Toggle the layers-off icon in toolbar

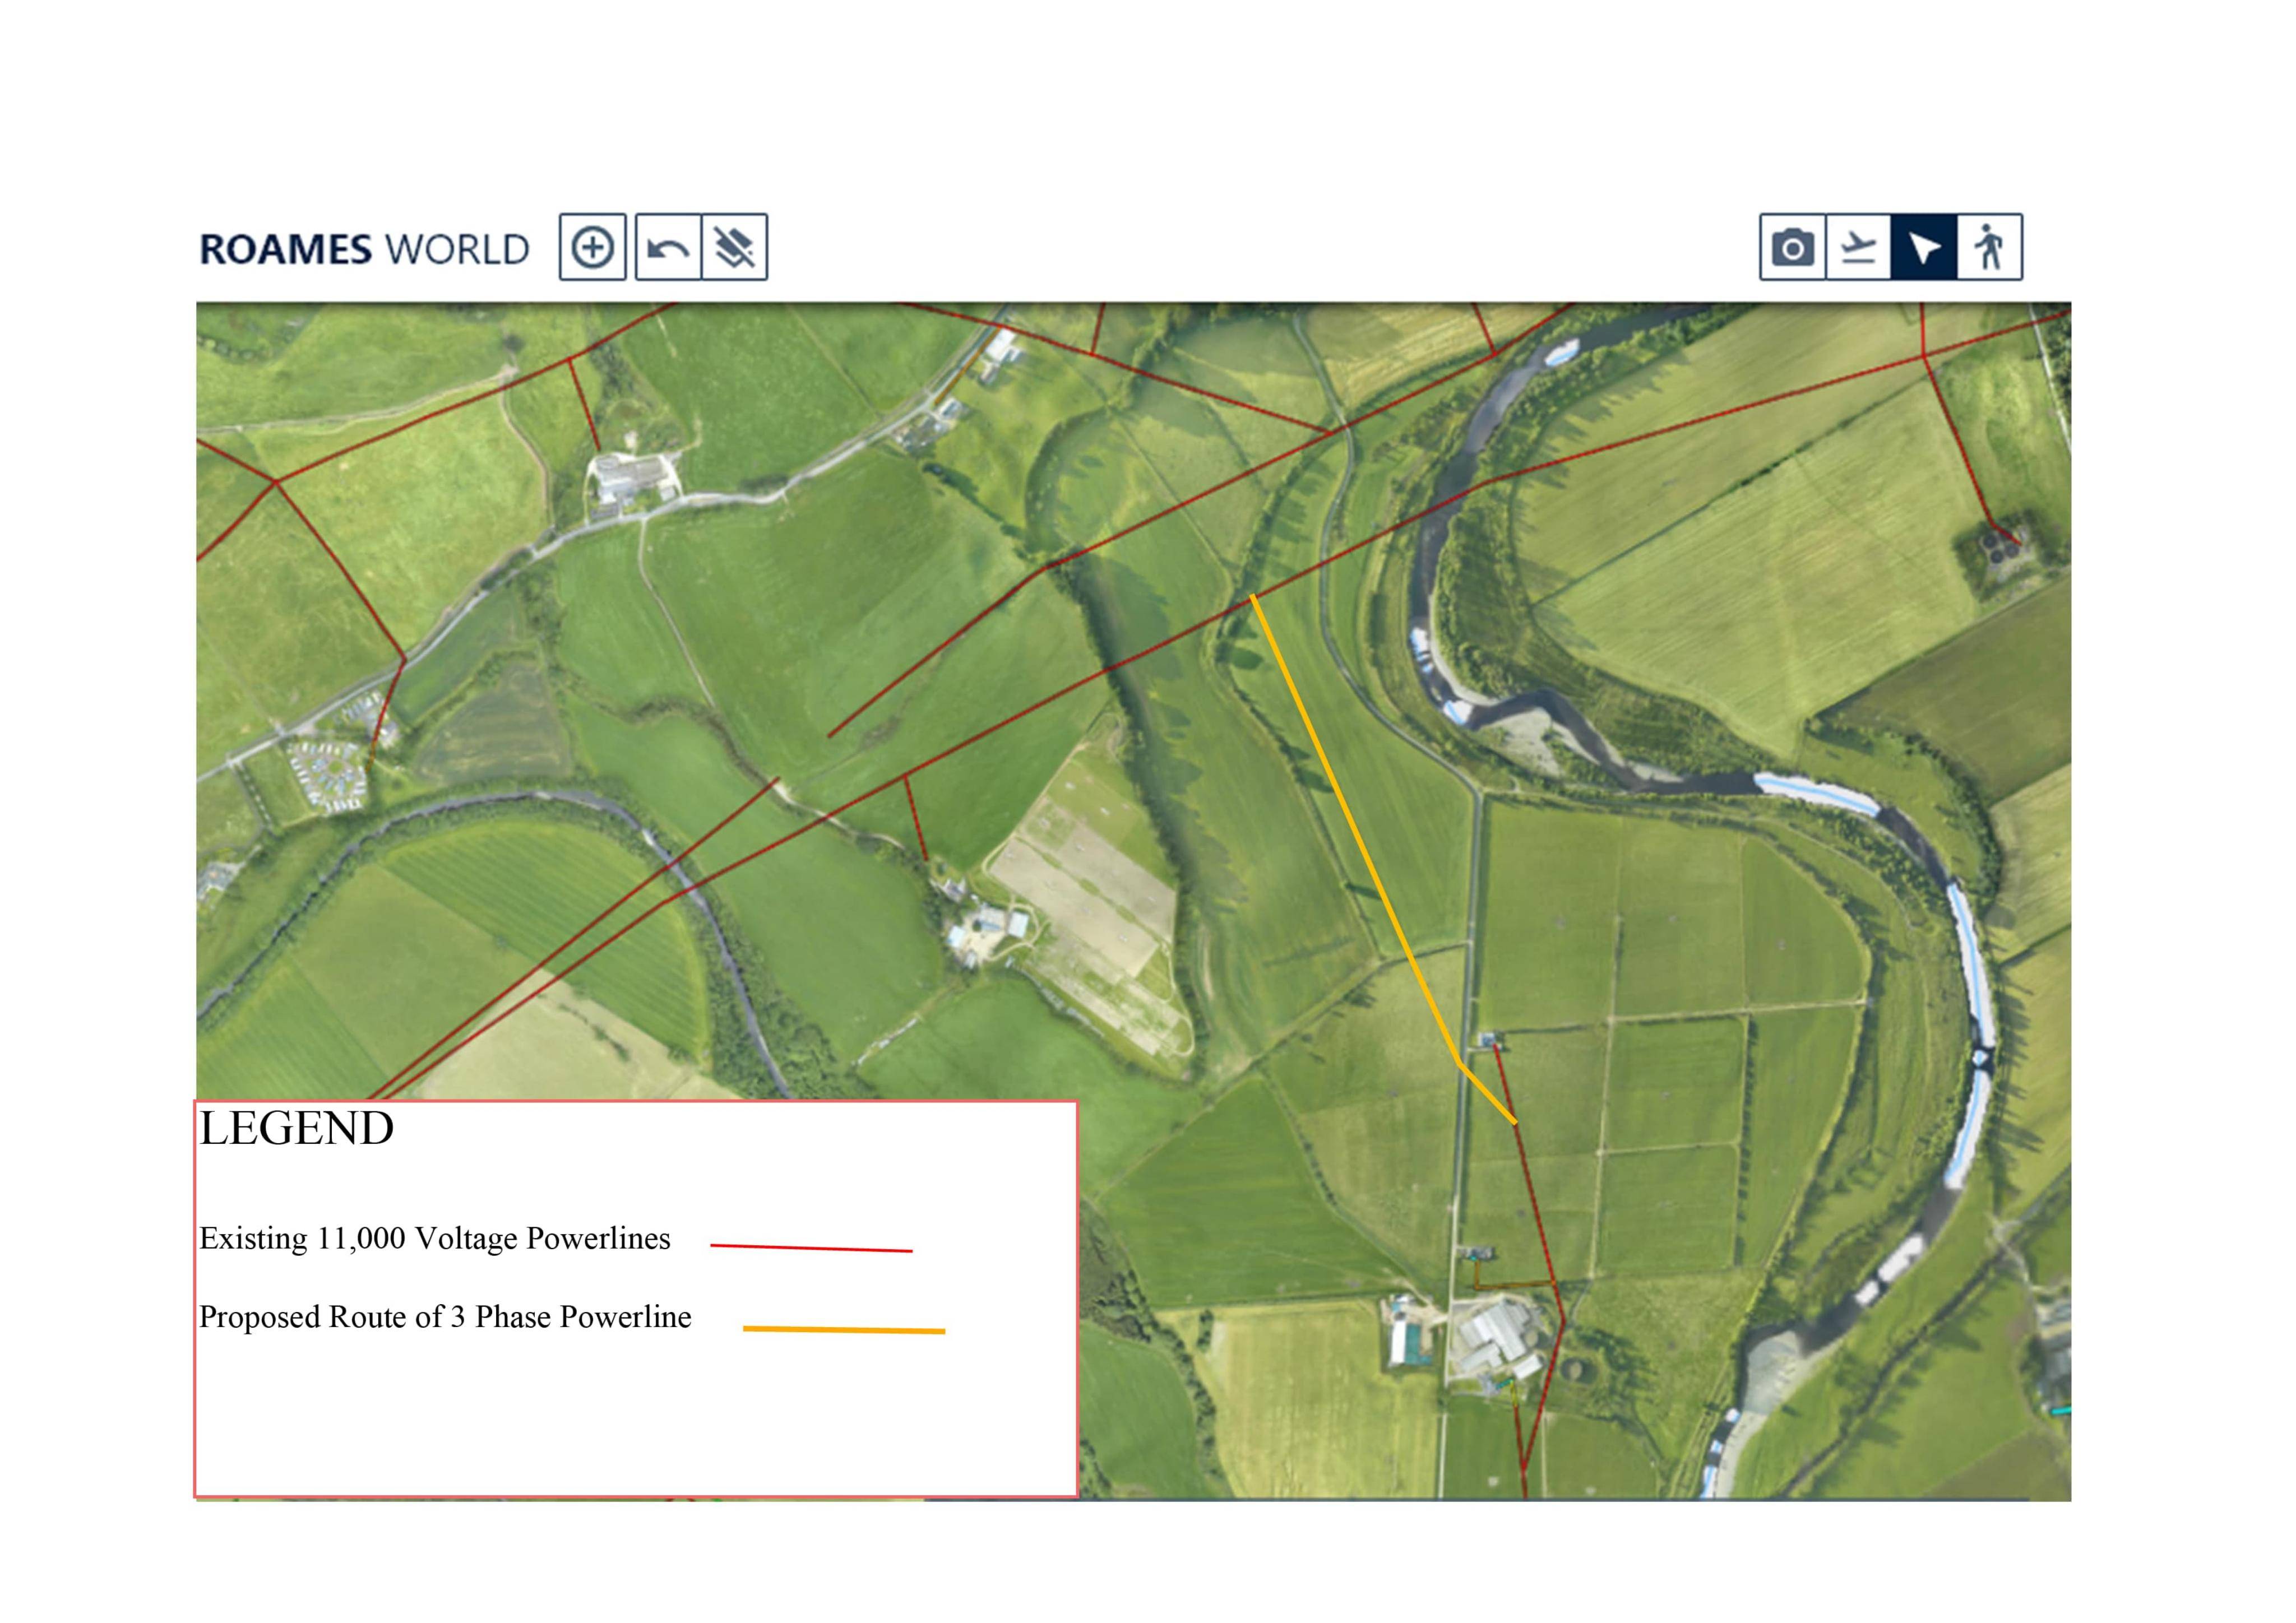click(735, 247)
